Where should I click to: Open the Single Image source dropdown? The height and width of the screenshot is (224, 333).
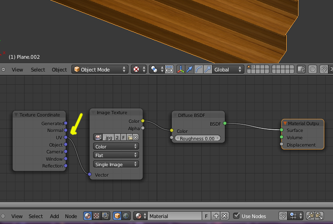(x=116, y=164)
